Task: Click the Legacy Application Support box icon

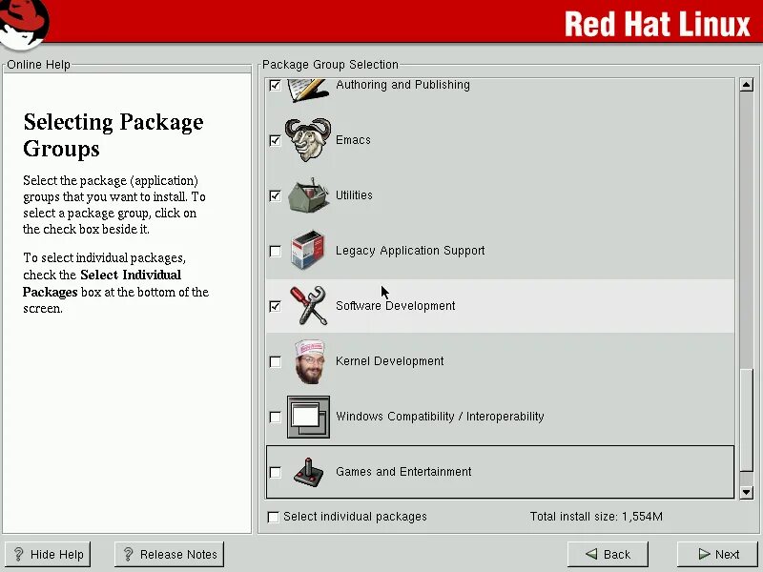Action: click(x=307, y=251)
